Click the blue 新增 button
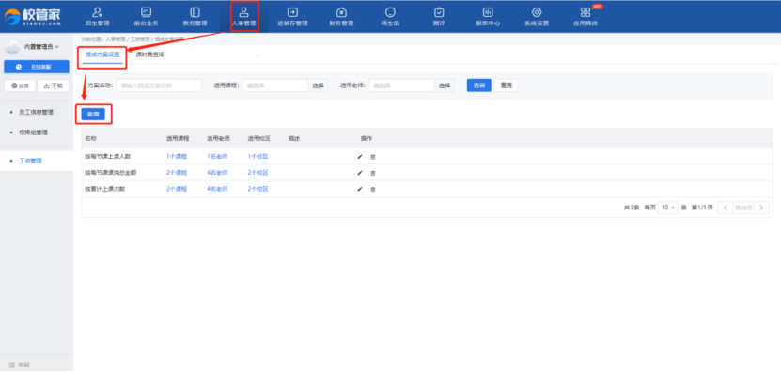Viewport: 781px width, 372px height. click(x=93, y=114)
